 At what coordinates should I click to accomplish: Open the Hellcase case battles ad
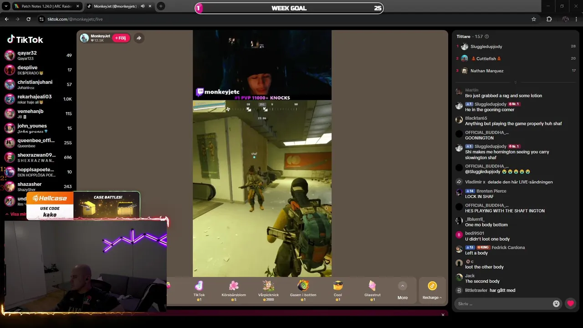83,206
